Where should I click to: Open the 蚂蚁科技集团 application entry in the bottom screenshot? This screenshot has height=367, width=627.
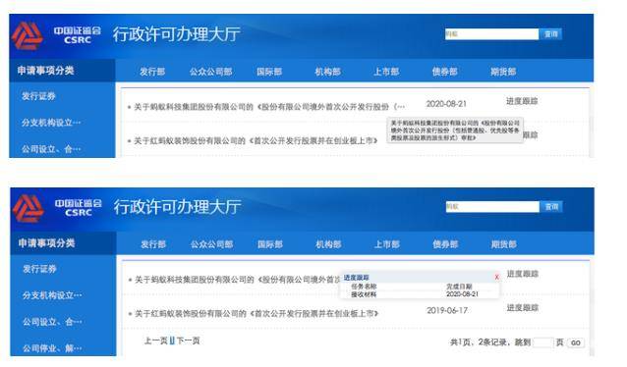click(x=237, y=280)
